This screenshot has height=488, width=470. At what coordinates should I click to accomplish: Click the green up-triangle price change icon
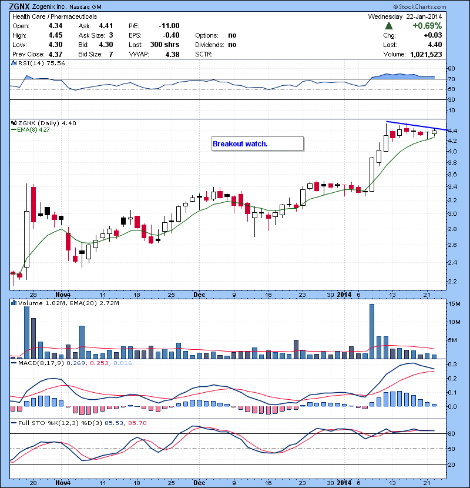point(389,26)
